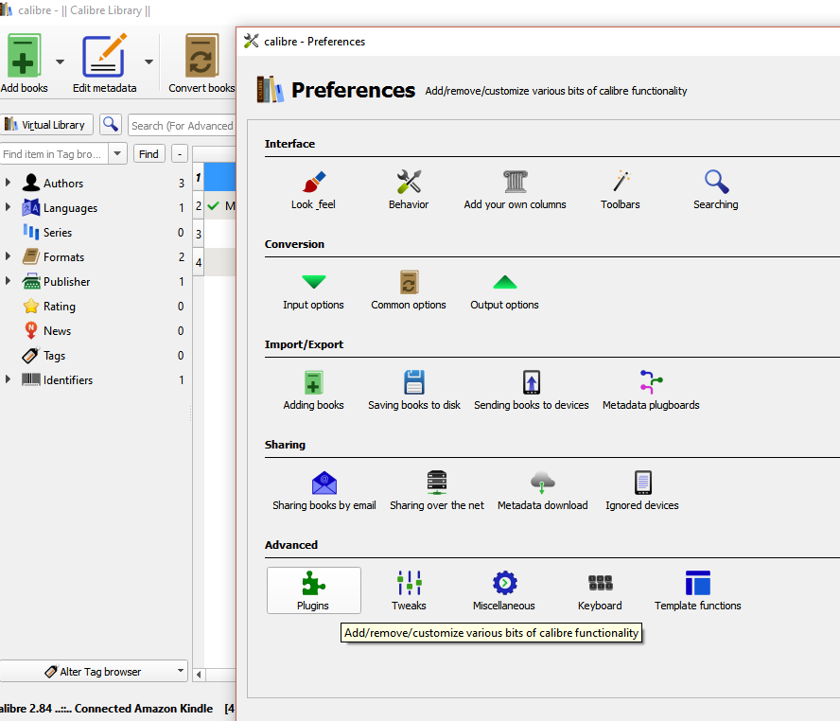Open the Edit metadata dropdown arrow
Viewport: 840px width, 721px height.
(148, 61)
